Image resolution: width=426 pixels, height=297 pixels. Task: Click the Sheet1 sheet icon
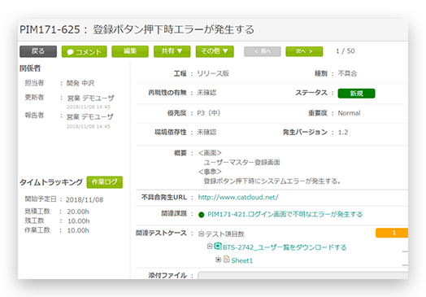pos(227,260)
